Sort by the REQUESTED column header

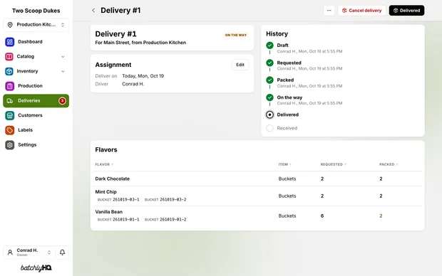pyautogui.click(x=333, y=164)
